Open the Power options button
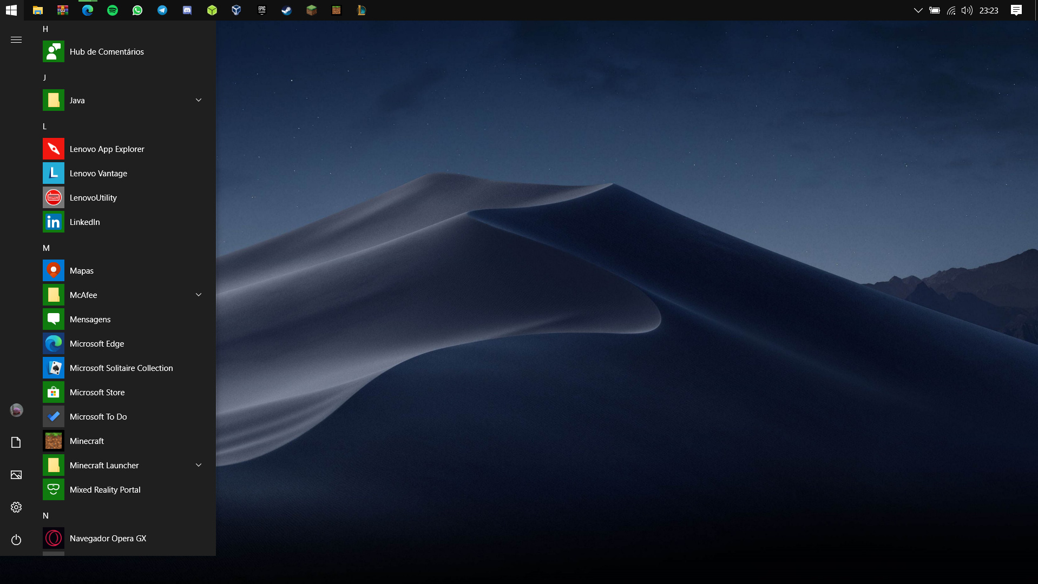The height and width of the screenshot is (584, 1038). pos(16,540)
